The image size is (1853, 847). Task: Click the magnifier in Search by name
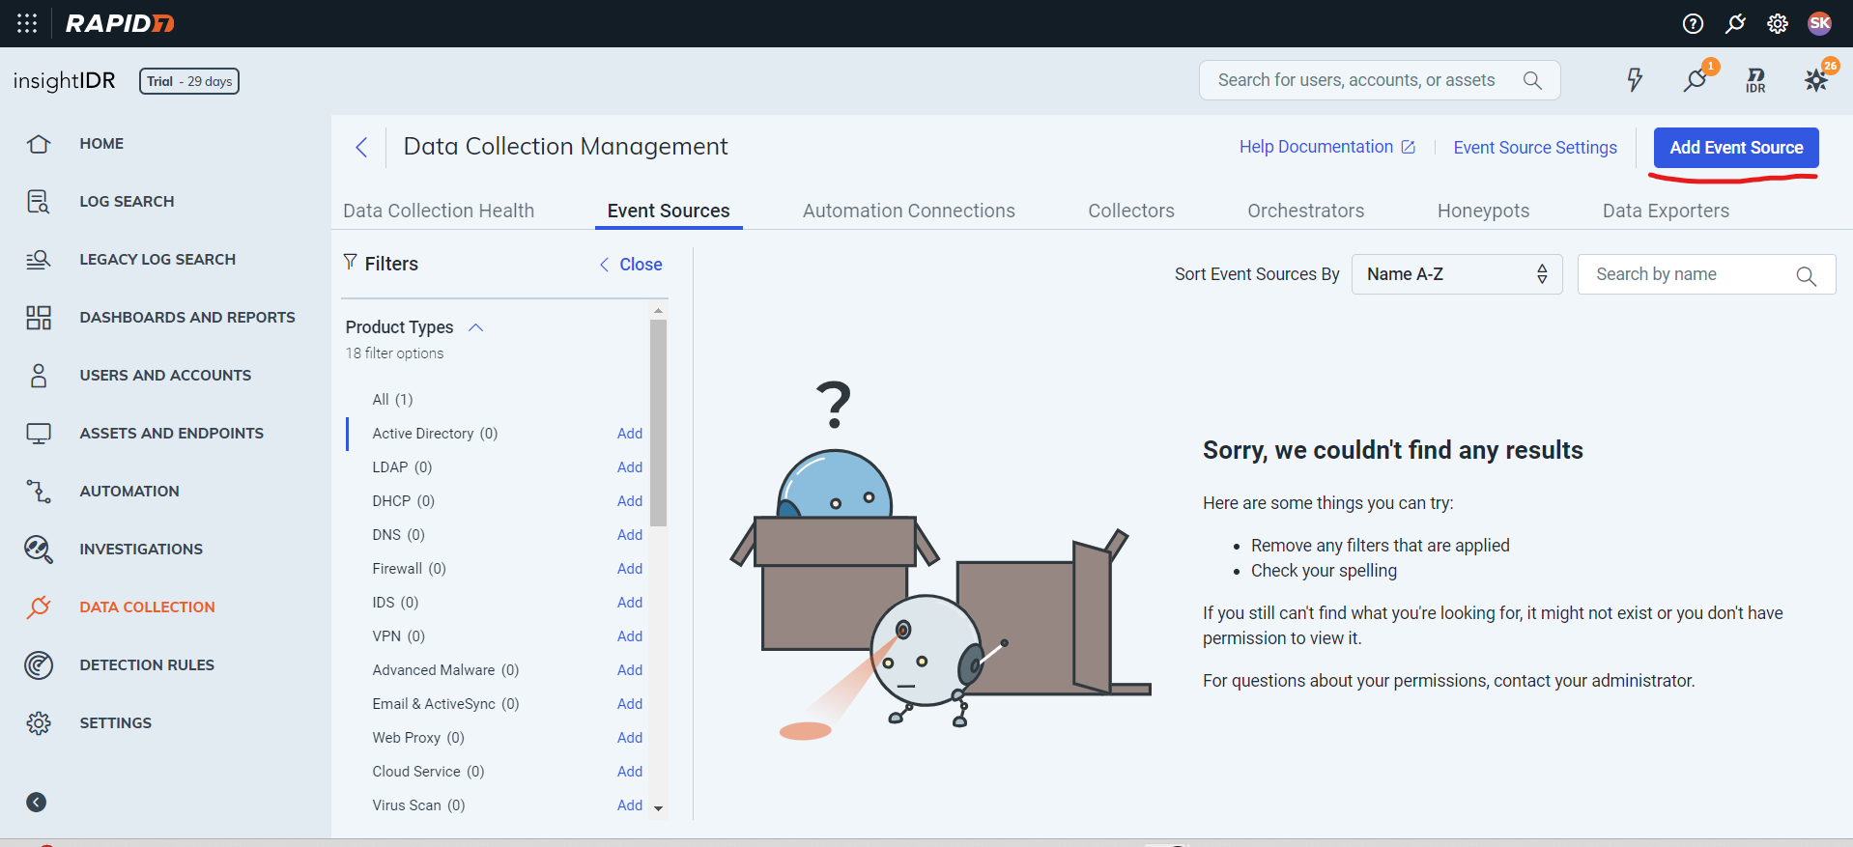pos(1806,275)
